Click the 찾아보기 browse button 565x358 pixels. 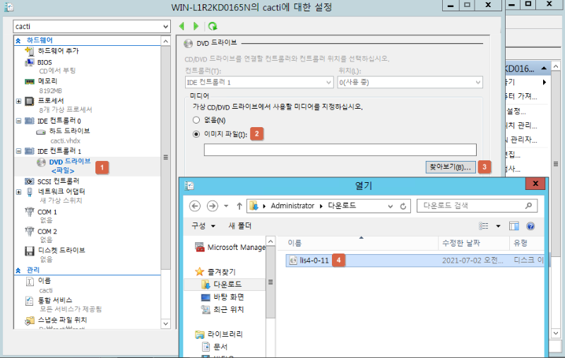click(449, 167)
